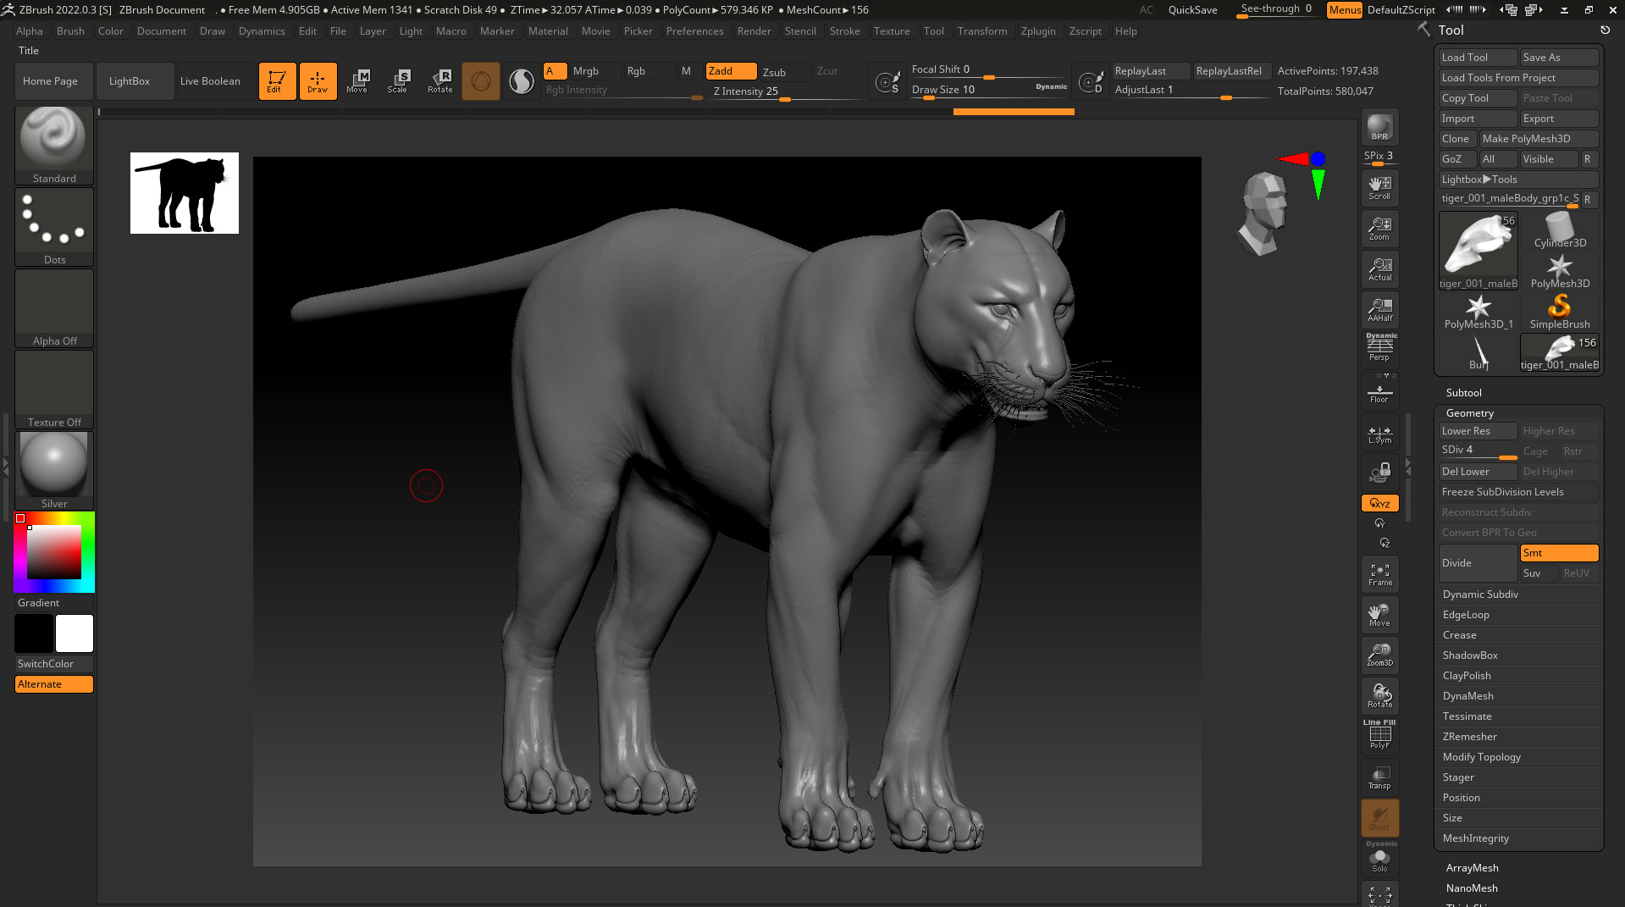The image size is (1625, 907).
Task: Click the Frame mesh icon
Action: click(1379, 574)
